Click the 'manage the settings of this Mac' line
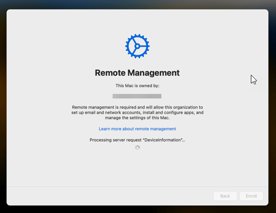 coord(137,118)
